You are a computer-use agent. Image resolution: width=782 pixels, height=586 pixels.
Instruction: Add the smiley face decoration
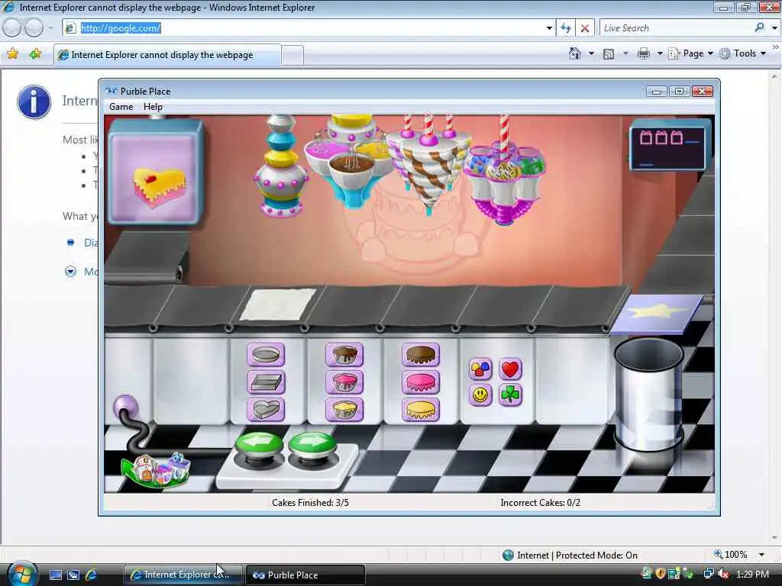tap(480, 395)
